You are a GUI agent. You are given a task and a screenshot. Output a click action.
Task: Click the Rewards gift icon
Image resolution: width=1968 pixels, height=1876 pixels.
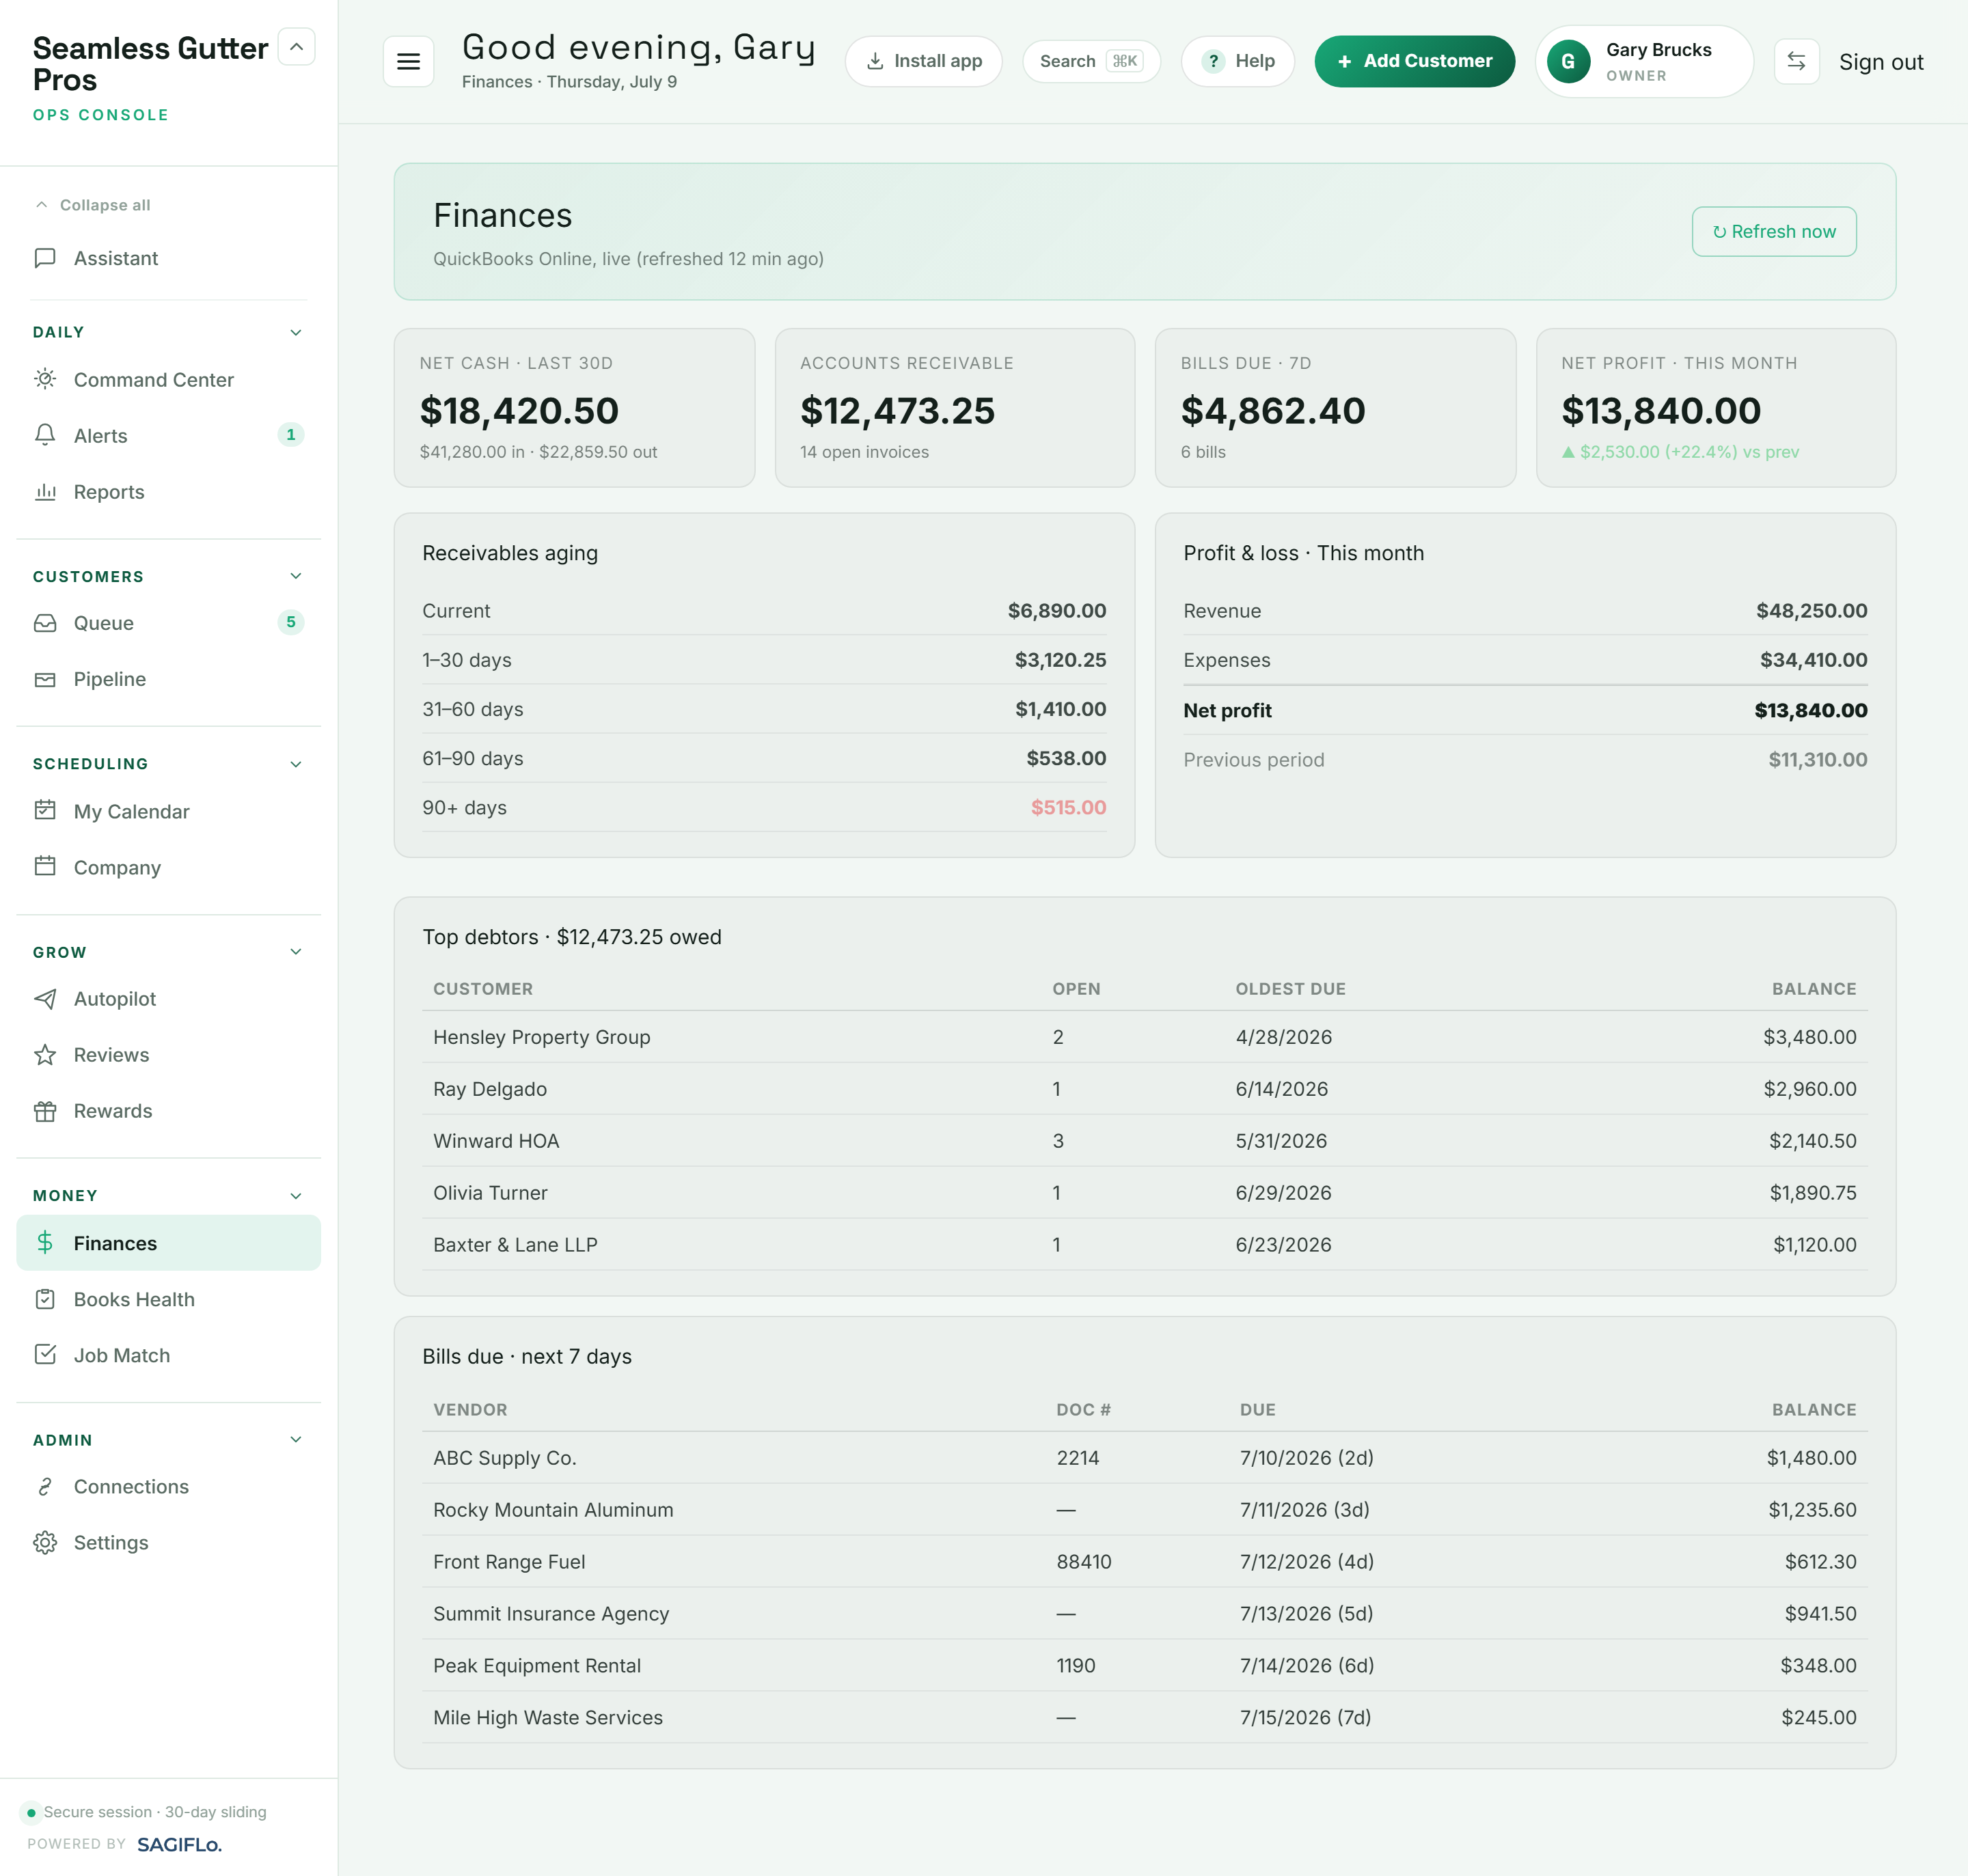pos(45,1110)
